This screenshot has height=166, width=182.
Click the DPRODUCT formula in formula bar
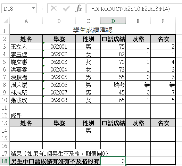(131, 9)
